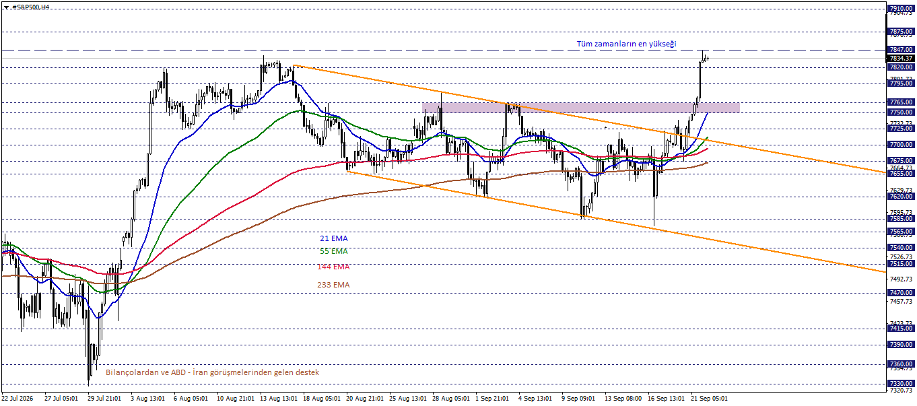Select the '55 EMA' text label

(x=334, y=251)
